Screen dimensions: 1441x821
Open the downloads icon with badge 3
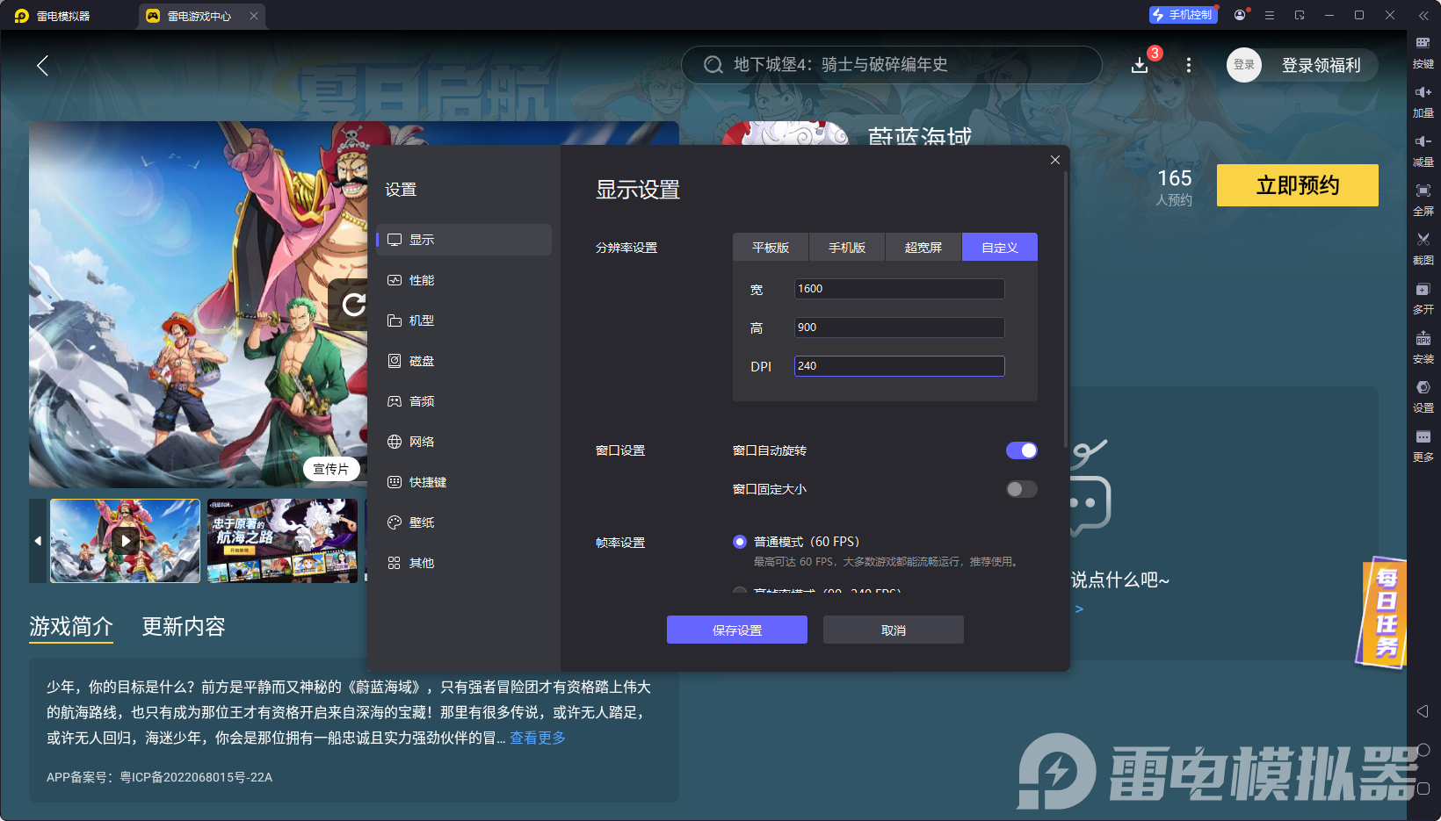point(1140,65)
